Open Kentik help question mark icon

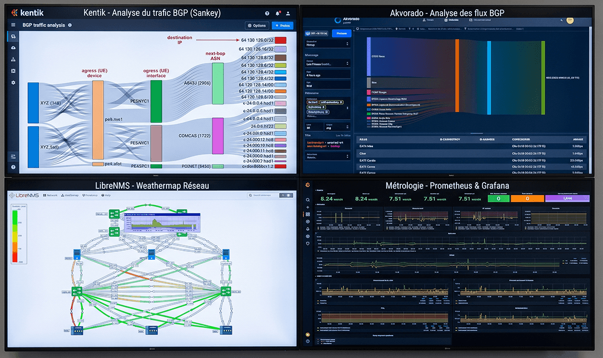click(x=267, y=14)
